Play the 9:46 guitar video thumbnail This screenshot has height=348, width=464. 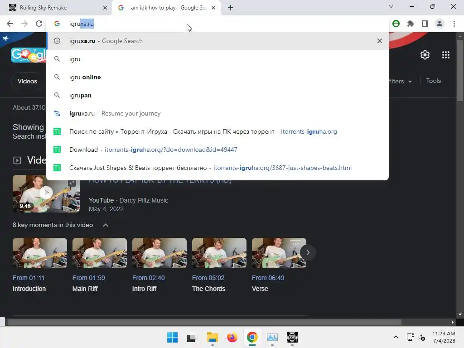(x=46, y=193)
